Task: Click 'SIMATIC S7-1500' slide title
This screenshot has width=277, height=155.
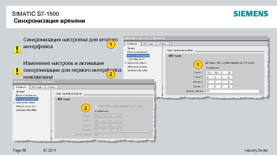Action: pos(35,14)
